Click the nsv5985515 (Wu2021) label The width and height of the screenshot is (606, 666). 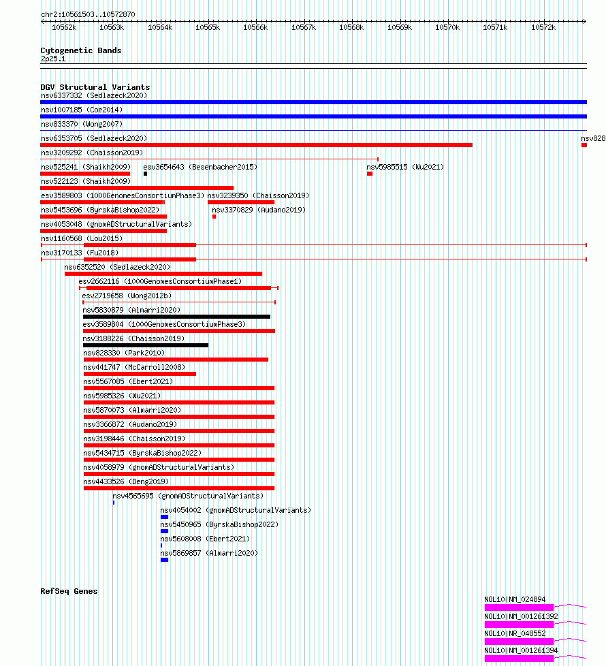coord(405,167)
